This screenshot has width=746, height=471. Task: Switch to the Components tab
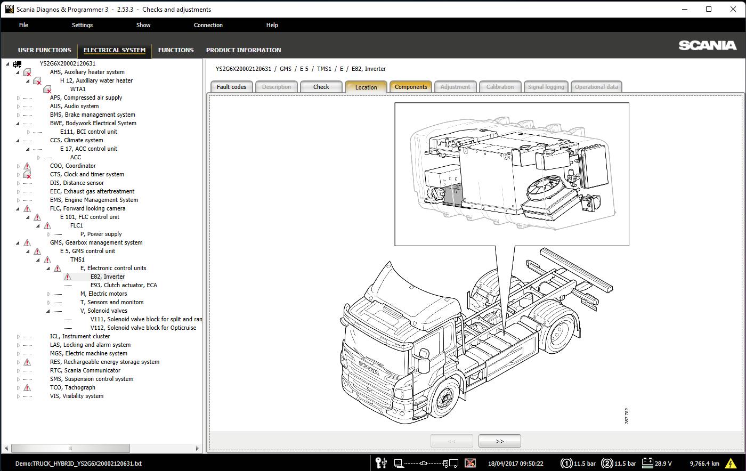[410, 86]
